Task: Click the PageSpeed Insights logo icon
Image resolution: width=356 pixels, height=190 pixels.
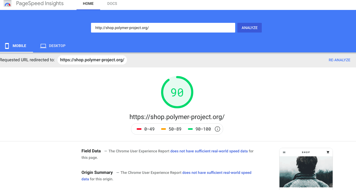Action: [x=8, y=4]
